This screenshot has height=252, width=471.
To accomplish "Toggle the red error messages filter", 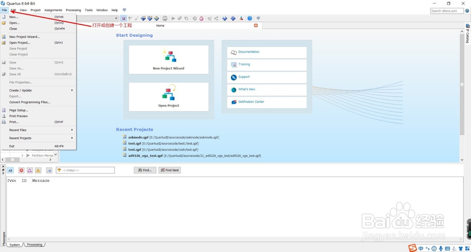I will (x=21, y=170).
